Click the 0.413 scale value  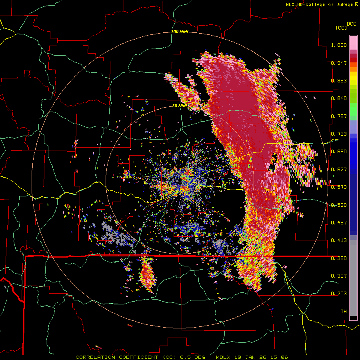pos(339,240)
